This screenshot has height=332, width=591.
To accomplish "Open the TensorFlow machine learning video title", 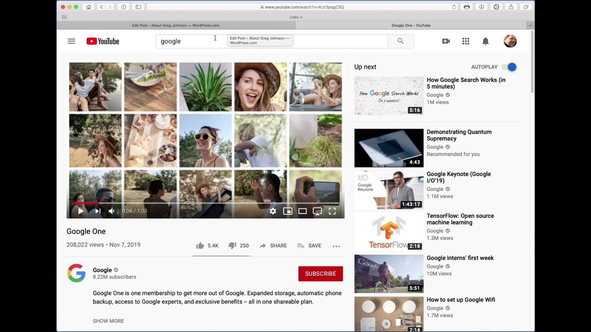I will point(460,219).
